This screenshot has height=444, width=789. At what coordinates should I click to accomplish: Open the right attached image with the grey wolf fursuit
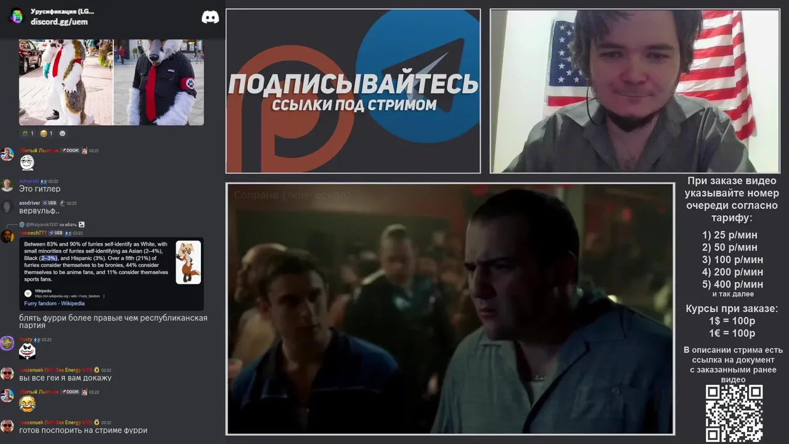click(x=159, y=82)
